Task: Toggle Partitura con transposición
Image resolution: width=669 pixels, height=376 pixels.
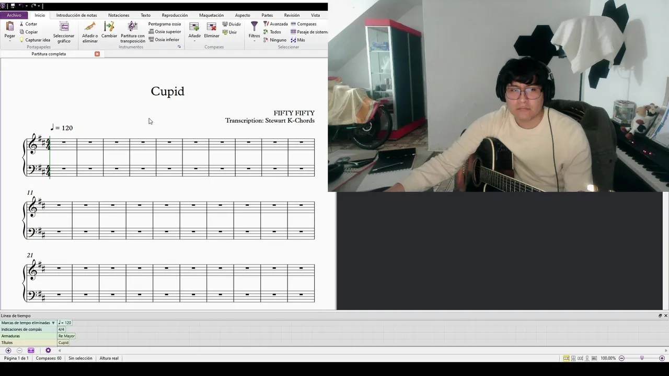Action: [133, 32]
